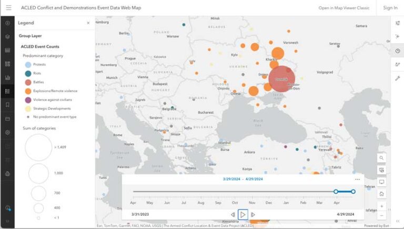This screenshot has height=229, width=404.
Task: Click the map title ACLED Conflict and Demonstrations
Action: click(x=81, y=8)
